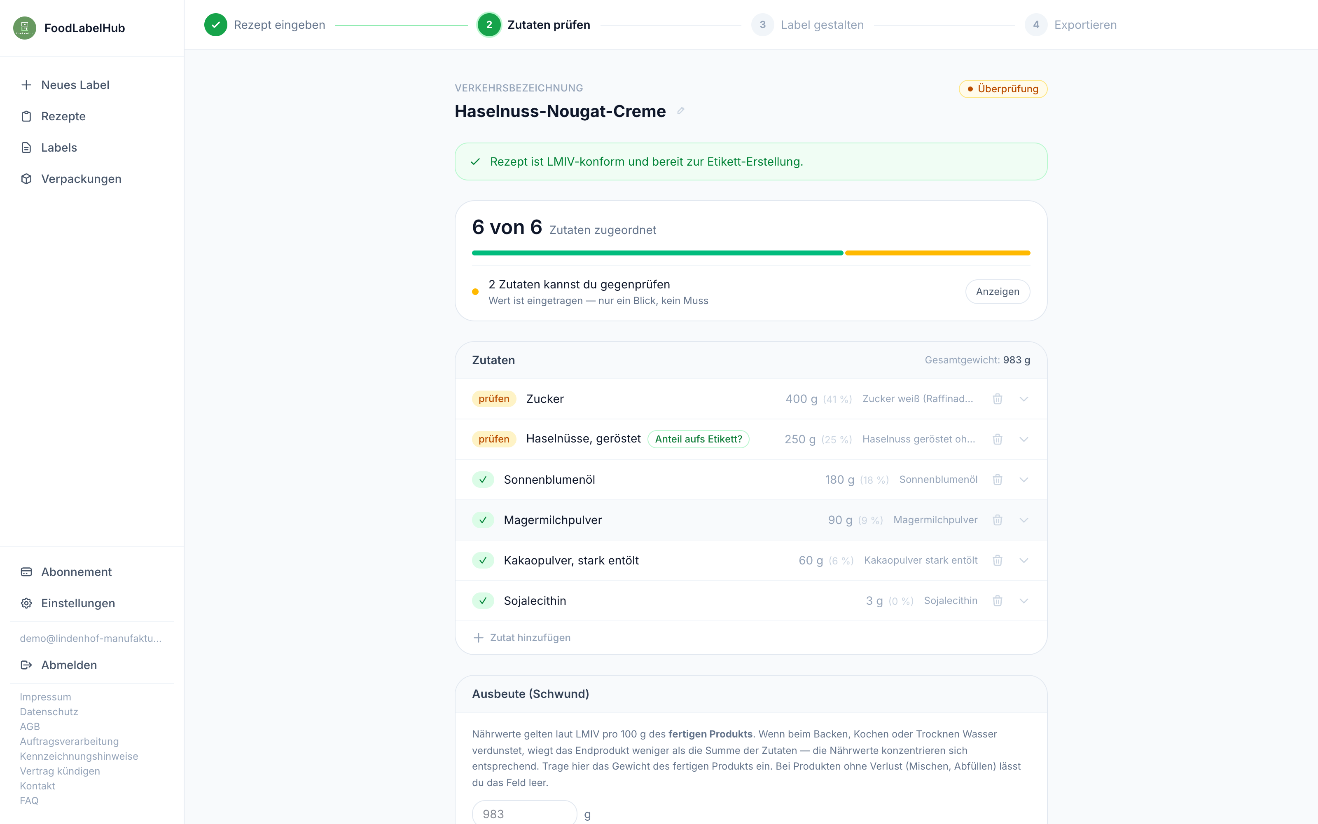
Task: Open the Labels section
Action: coord(91,147)
